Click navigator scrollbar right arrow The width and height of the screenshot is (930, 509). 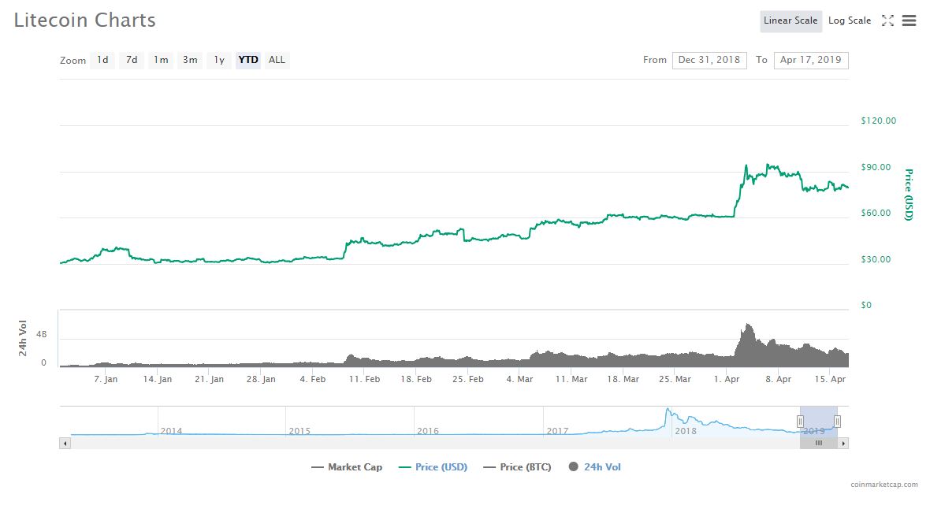coord(843,444)
